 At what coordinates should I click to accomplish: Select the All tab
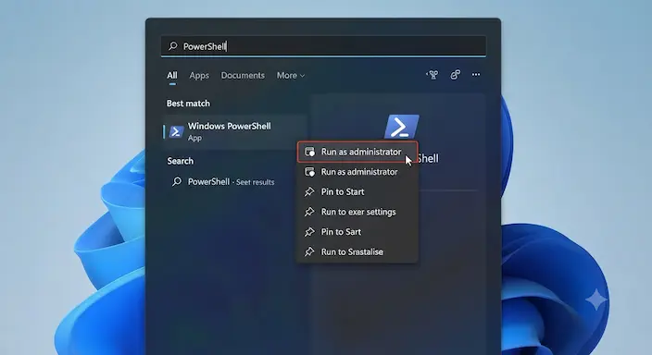[172, 76]
